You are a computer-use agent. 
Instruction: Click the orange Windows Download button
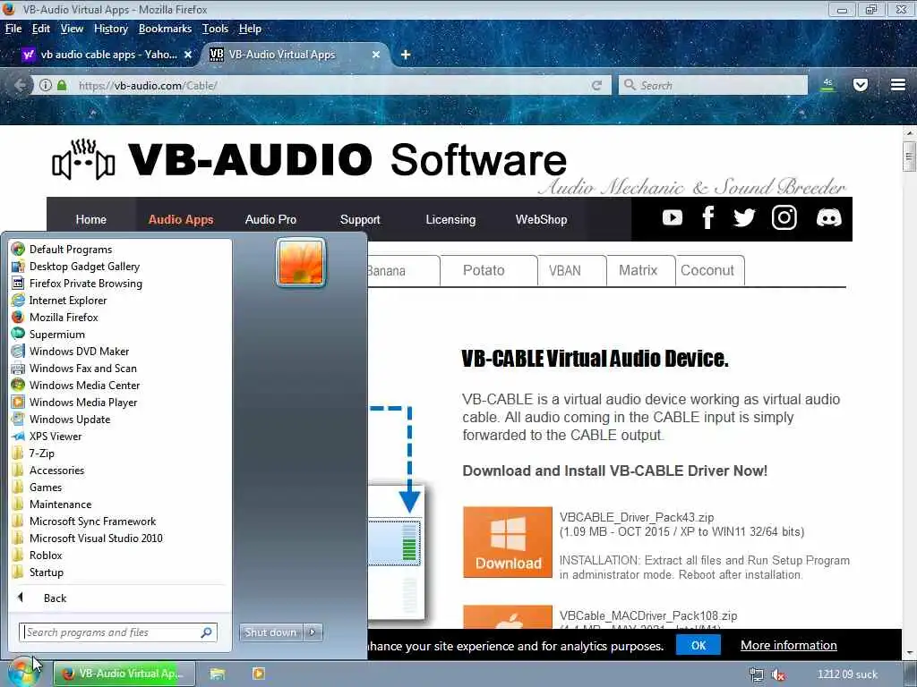508,542
